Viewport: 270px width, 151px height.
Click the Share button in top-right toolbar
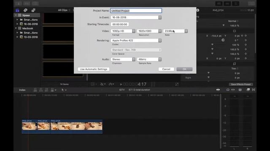tap(251, 3)
